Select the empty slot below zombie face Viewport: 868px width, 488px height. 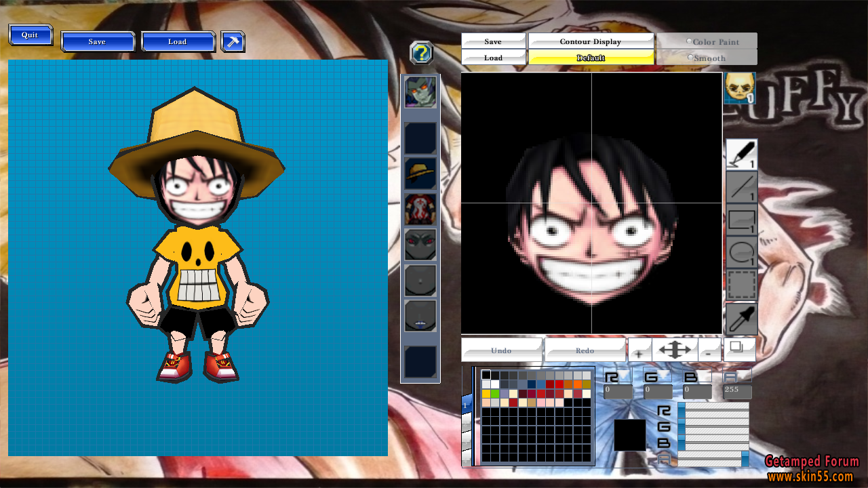pyautogui.click(x=420, y=138)
